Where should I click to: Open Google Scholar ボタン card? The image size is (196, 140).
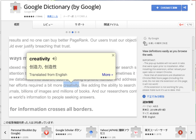[76, 133]
